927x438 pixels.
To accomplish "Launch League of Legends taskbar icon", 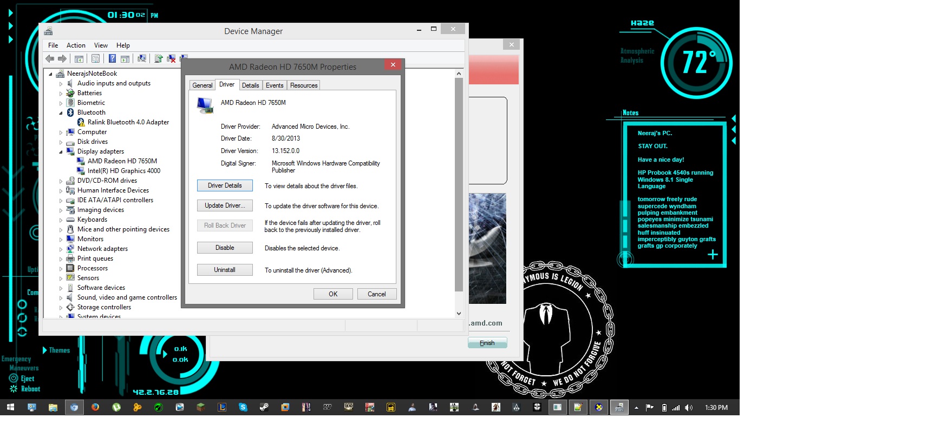I will [x=222, y=407].
